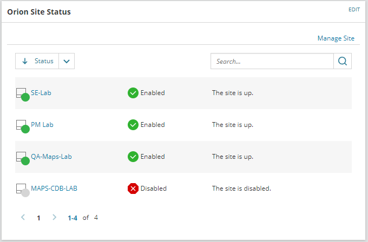Expand the Status sort dropdown arrow
Viewport: 368px width, 242px height.
[66, 61]
